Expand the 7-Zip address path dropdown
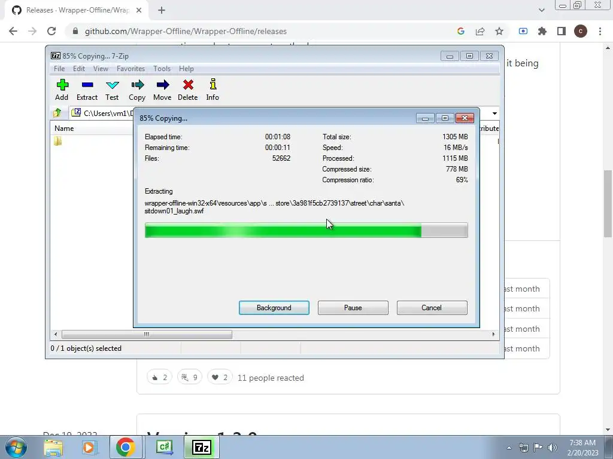 click(494, 113)
